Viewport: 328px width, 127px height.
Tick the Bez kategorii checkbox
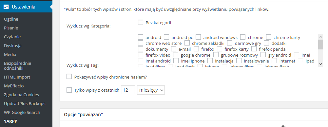tap(141, 22)
